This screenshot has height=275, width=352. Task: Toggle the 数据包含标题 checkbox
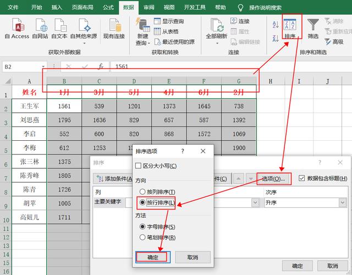coord(301,178)
